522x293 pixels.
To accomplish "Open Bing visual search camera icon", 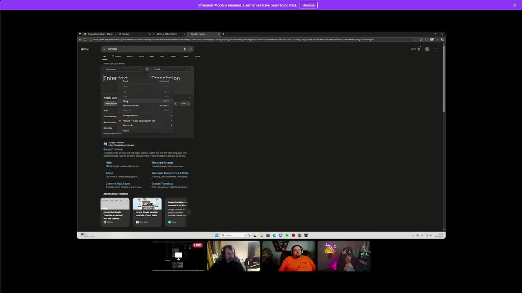I will coord(190,49).
